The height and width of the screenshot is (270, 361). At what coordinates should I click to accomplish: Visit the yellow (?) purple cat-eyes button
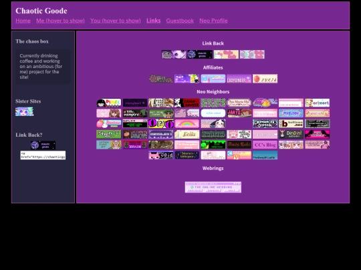pos(161,124)
